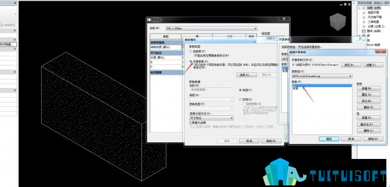Click the 名称 parameter name field
390x187 pixels.
click(x=212, y=89)
